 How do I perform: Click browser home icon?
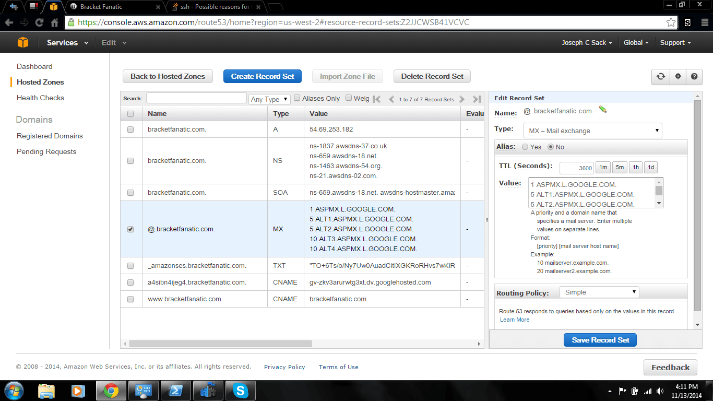click(54, 22)
